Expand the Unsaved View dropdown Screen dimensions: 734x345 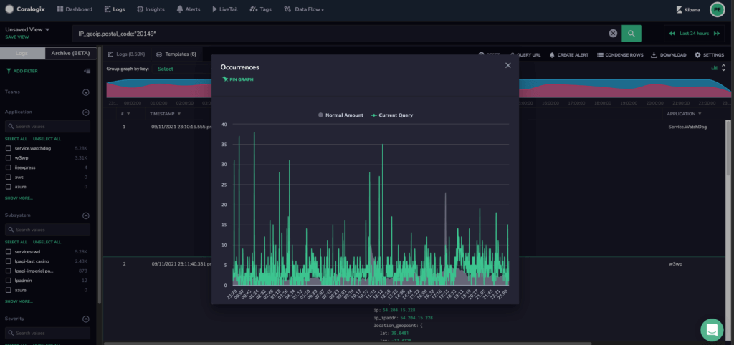[x=27, y=29]
